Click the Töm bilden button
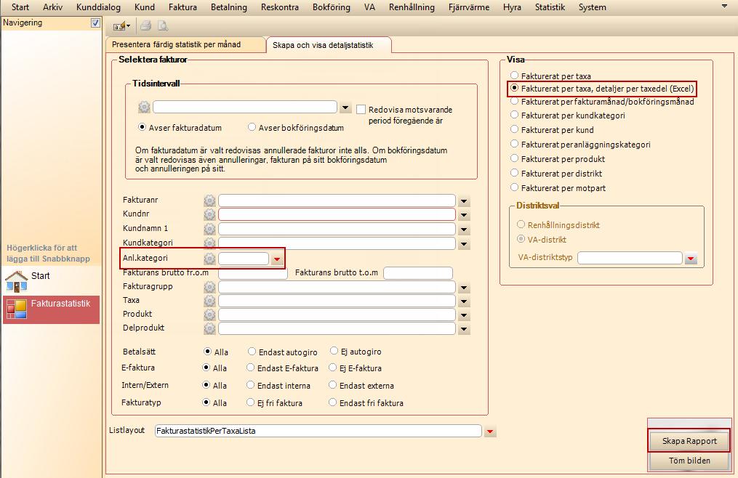Screen dimensions: 738x478 click(689, 461)
